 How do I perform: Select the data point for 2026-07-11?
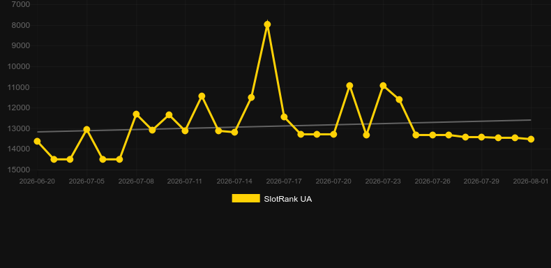click(x=186, y=131)
